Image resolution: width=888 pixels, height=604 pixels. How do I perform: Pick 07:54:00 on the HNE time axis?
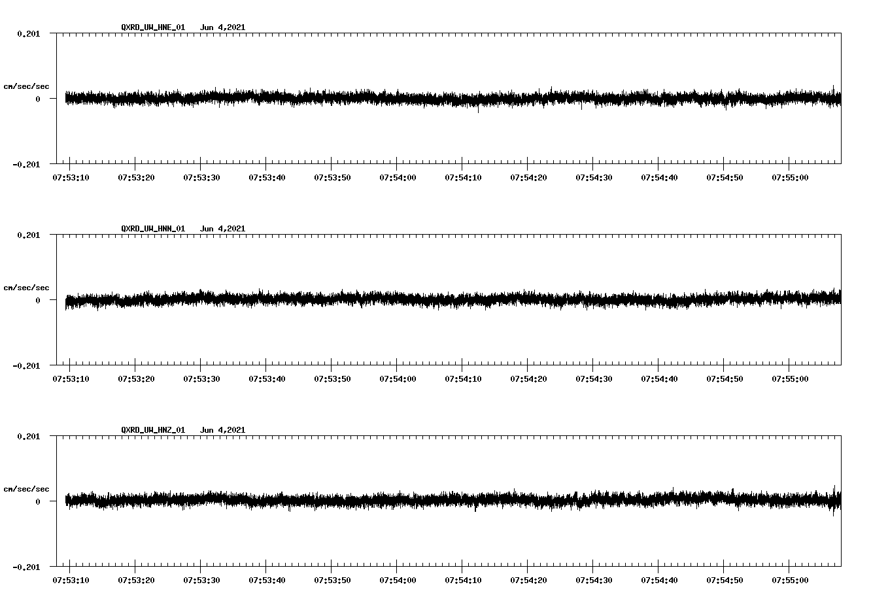point(398,177)
